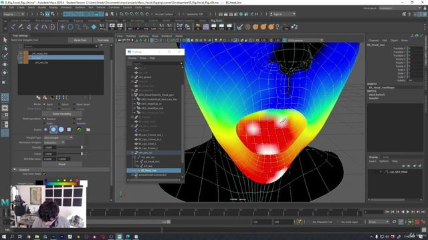This screenshot has width=428, height=240.
Task: Set paint operation to Replace
Action: (x=44, y=119)
